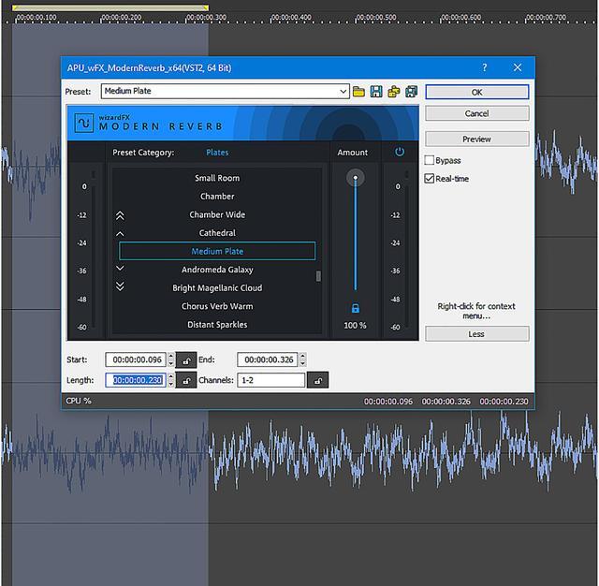Click the 100 % amount value
The width and height of the screenshot is (599, 586).
tap(355, 326)
